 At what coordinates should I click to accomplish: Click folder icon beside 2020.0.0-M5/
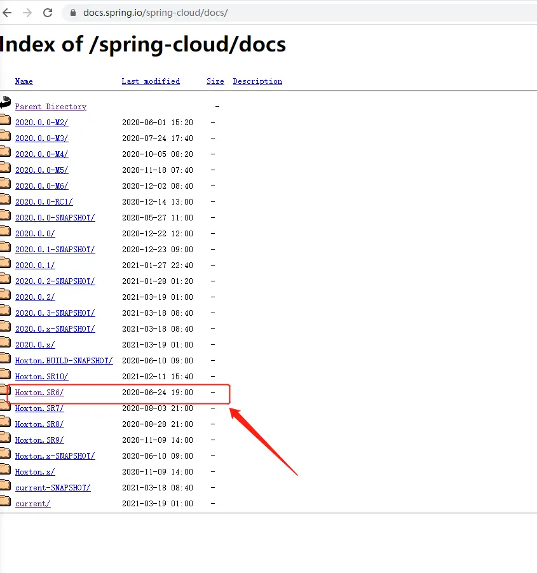click(5, 167)
